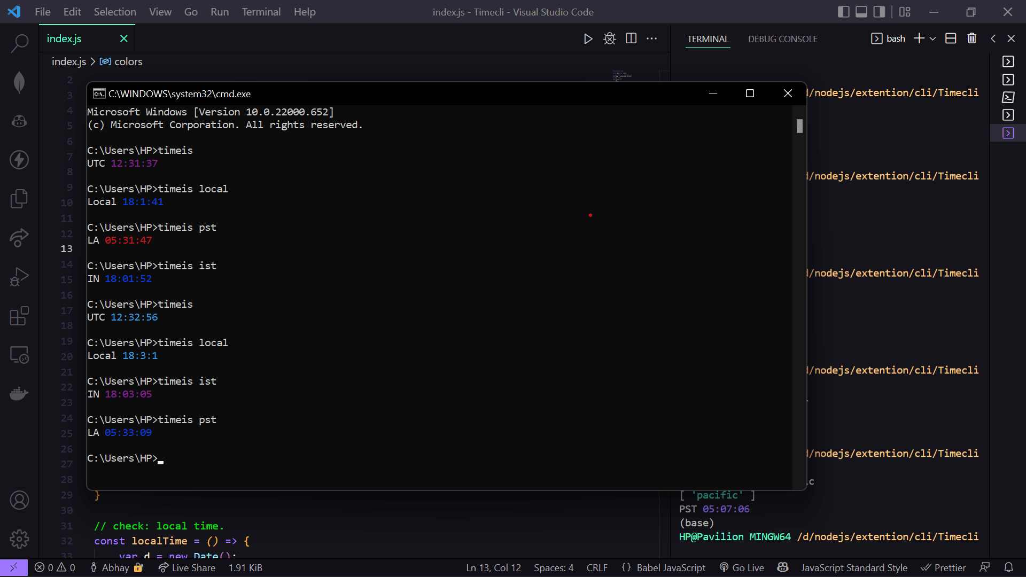Kill the terminal with trash icon
This screenshot has height=577, width=1026.
point(972,38)
